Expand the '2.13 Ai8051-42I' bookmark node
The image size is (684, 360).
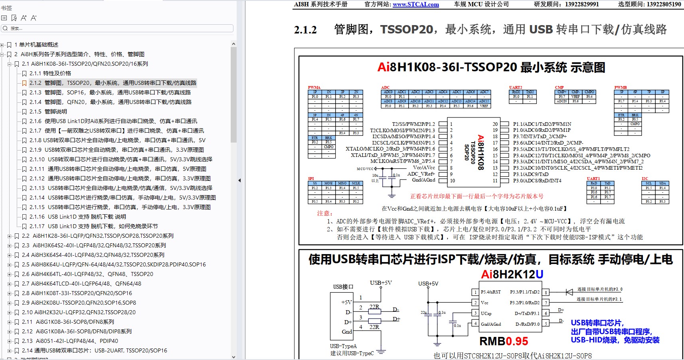10,341
